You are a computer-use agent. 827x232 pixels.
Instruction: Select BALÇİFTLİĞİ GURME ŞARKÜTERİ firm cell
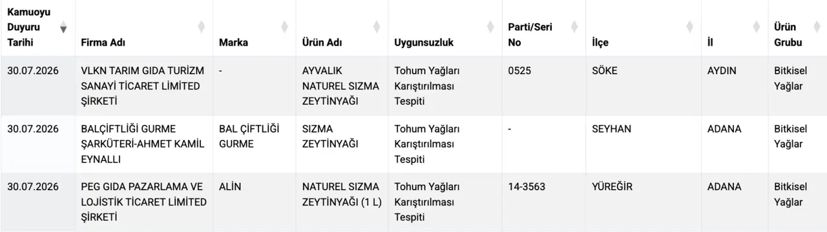(142, 144)
